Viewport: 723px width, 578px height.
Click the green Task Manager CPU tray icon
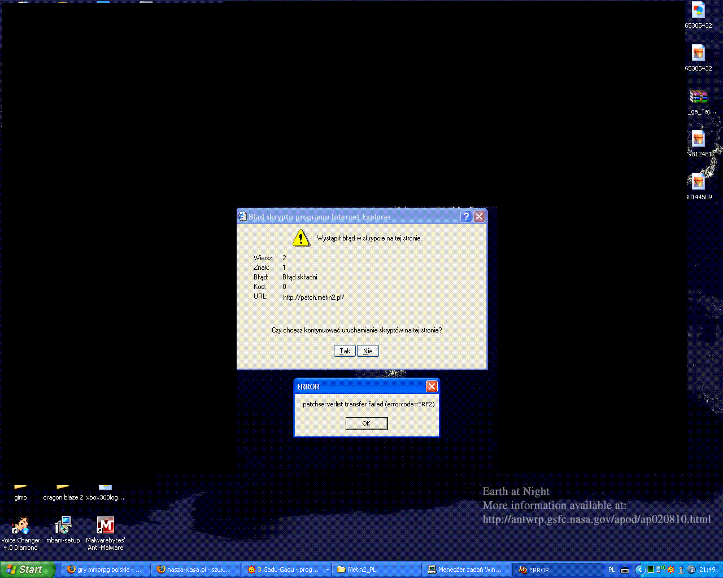pos(651,570)
